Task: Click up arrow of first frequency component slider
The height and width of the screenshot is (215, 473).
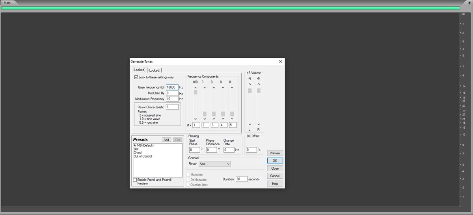Action: tap(195, 87)
